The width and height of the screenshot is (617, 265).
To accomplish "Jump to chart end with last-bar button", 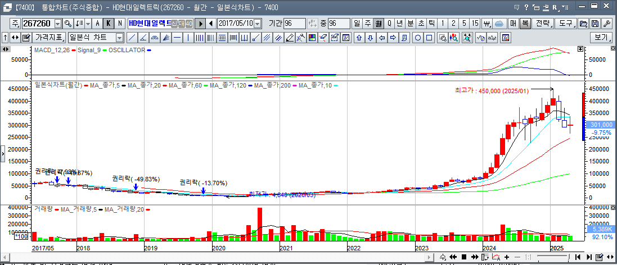I will coord(589,257).
